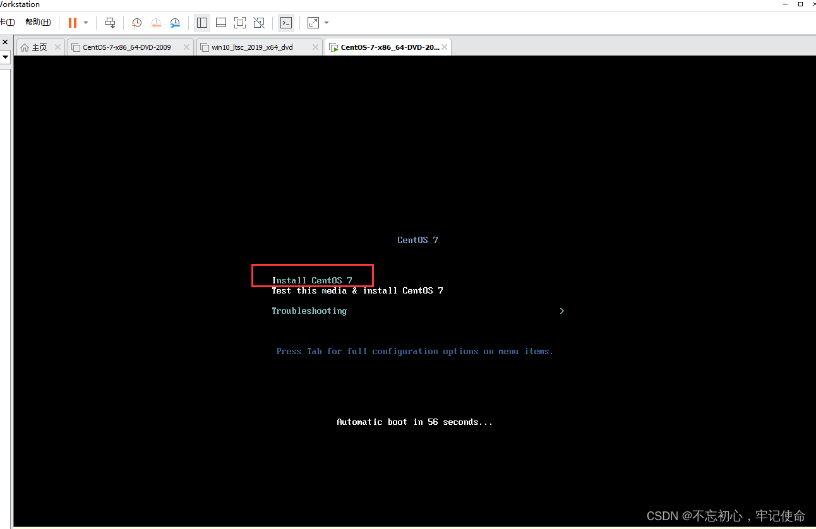816x529 pixels.
Task: Switch to the win10_ltsc_2019_x64_dvd tab
Action: [x=253, y=47]
